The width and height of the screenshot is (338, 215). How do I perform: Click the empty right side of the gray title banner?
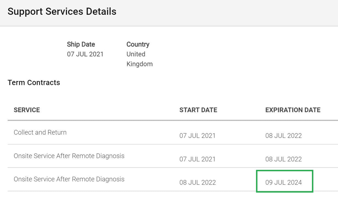tap(251, 12)
